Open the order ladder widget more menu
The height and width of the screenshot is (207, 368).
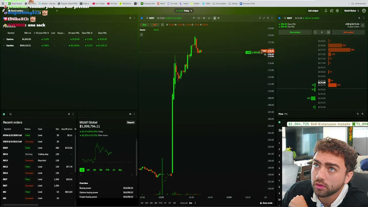tap(363, 18)
